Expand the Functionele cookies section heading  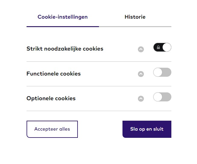point(54,74)
